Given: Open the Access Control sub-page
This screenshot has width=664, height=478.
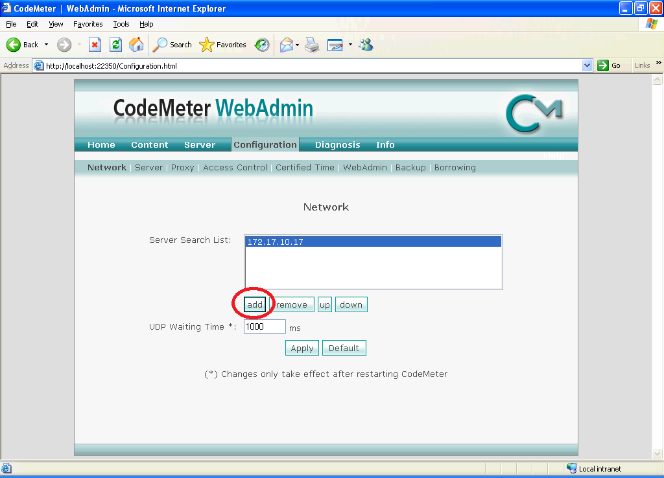Looking at the screenshot, I should (235, 168).
